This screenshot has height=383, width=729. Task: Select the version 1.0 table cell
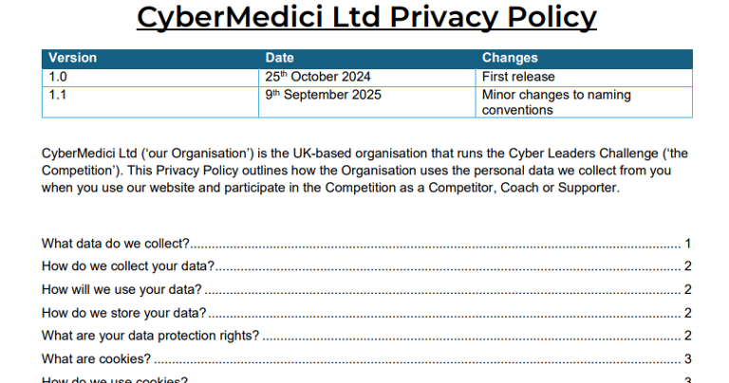[x=150, y=78]
